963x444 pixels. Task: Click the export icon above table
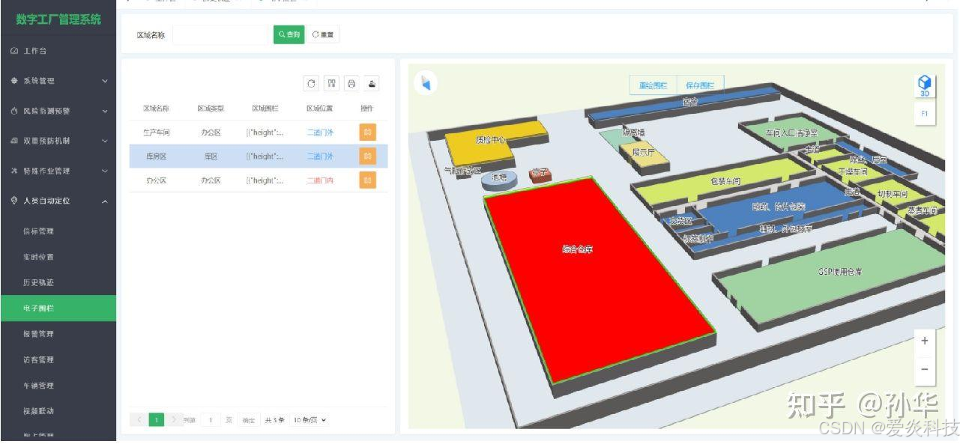coord(372,83)
